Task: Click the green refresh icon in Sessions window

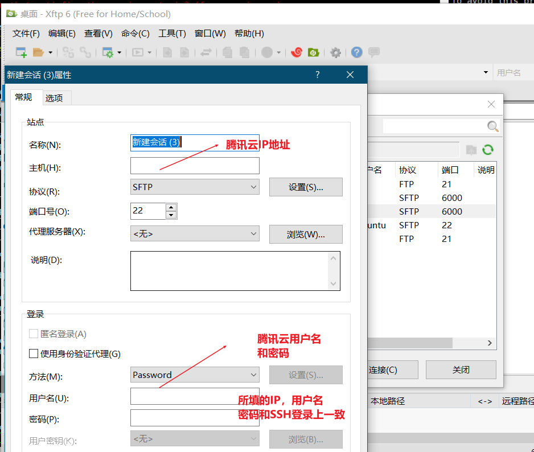Action: point(488,150)
